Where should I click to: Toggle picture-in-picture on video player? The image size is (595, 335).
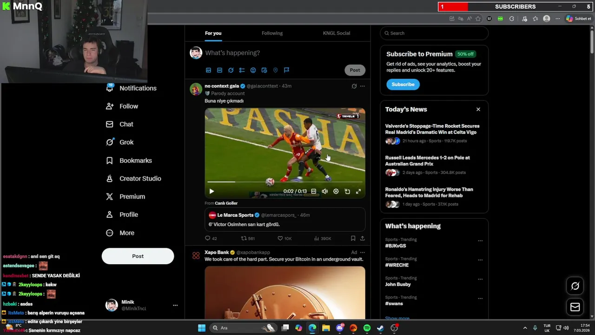tap(347, 191)
